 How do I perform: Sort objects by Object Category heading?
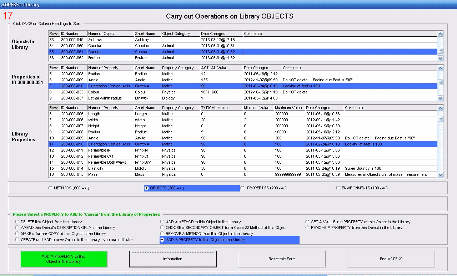(181, 34)
